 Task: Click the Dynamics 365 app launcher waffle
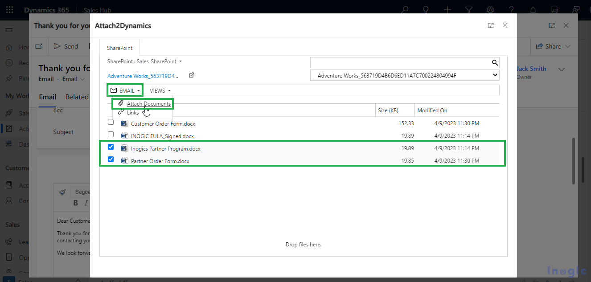point(10,10)
